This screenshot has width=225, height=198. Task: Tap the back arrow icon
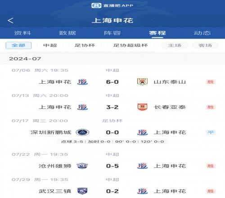point(10,21)
